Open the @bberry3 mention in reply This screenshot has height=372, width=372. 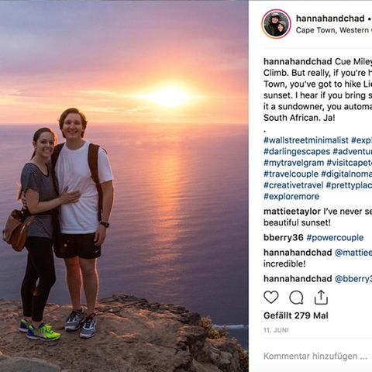coord(353,279)
